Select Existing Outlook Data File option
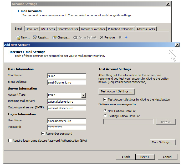184x166 pixels. click(x=105, y=116)
